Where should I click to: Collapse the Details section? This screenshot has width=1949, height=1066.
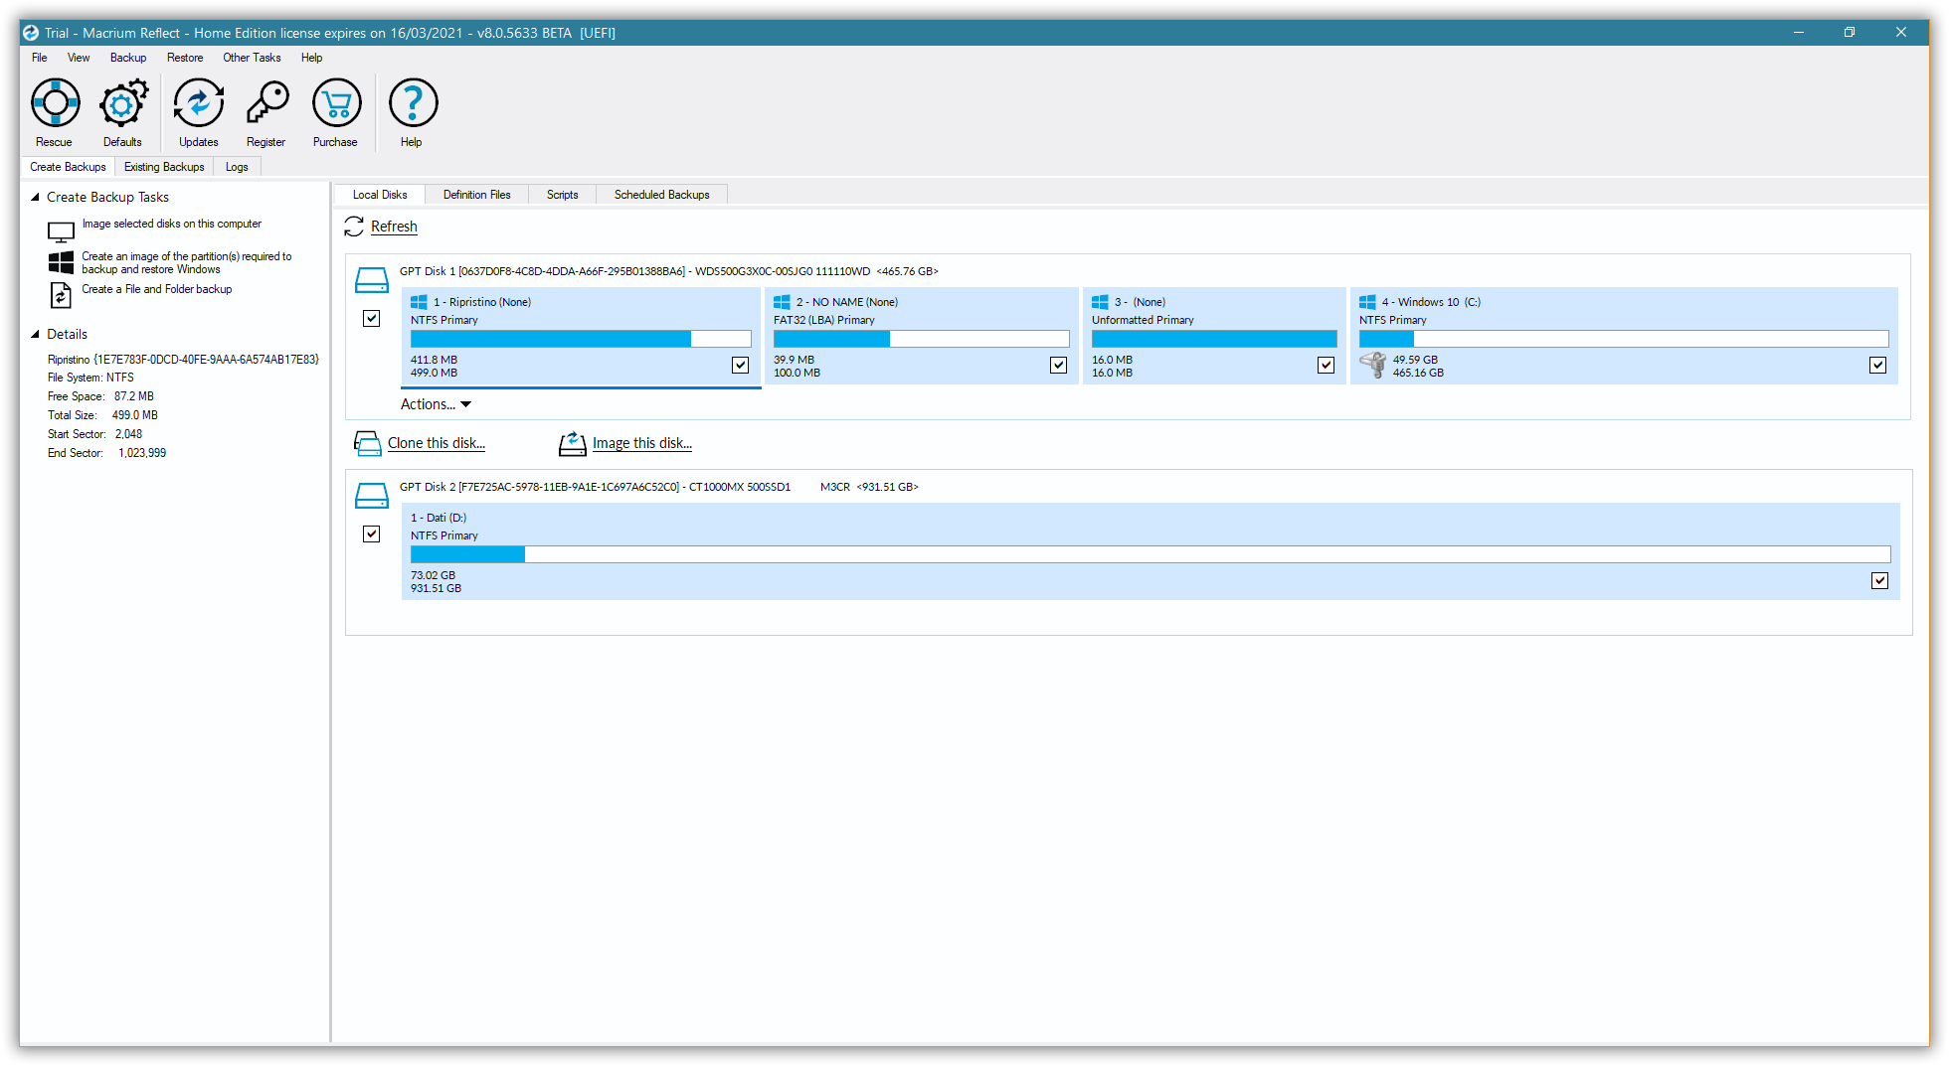click(x=35, y=334)
